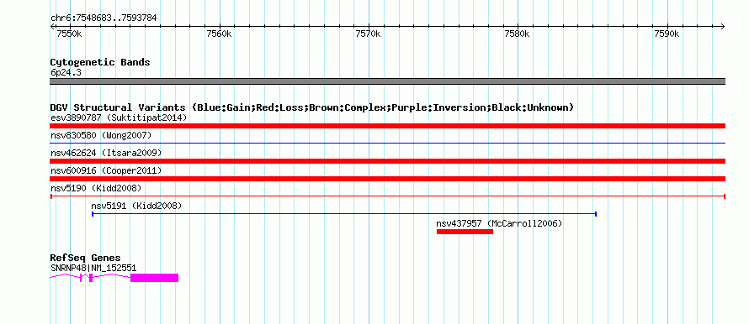Select the thin red nsv5190 variant line
This screenshot has height=324, width=749.
[x=387, y=196]
